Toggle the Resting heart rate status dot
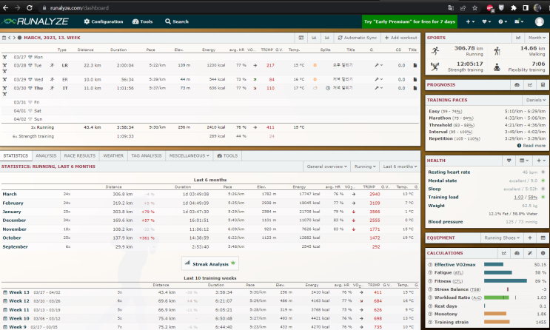This screenshot has height=330, width=550. (543, 172)
